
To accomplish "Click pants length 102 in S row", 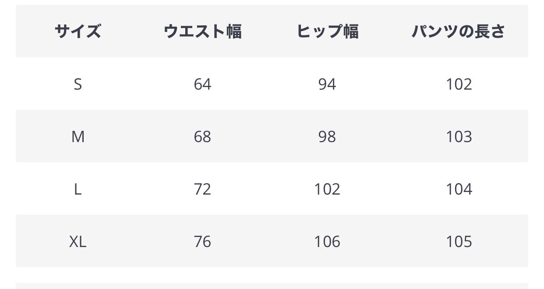I will pos(459,84).
